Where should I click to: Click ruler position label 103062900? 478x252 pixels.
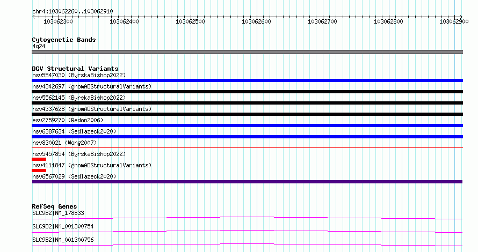pyautogui.click(x=454, y=21)
